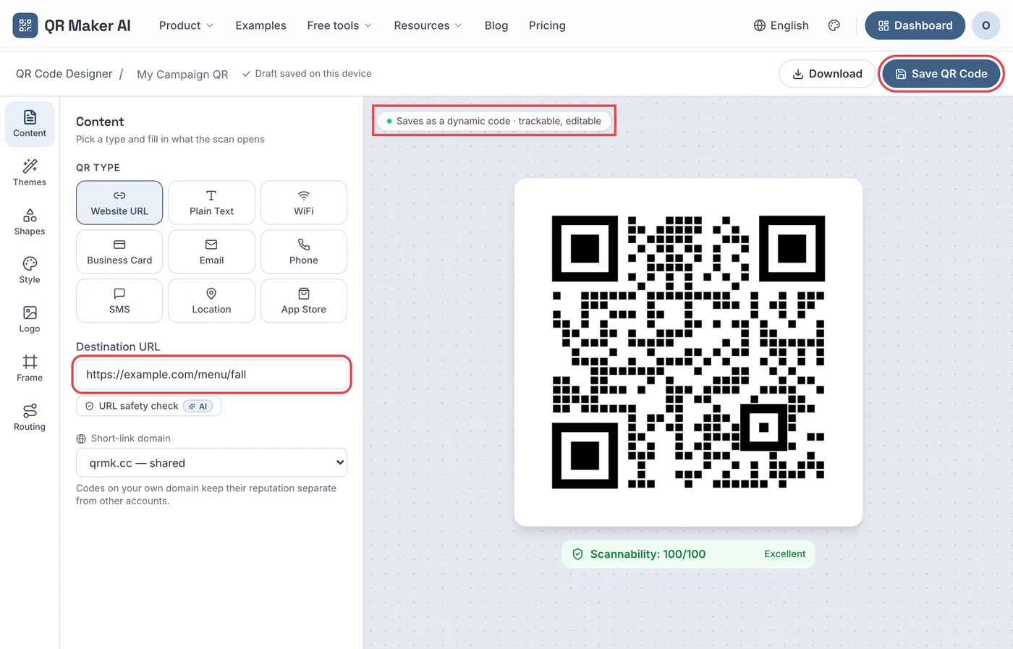Go to the Blog page

[496, 25]
